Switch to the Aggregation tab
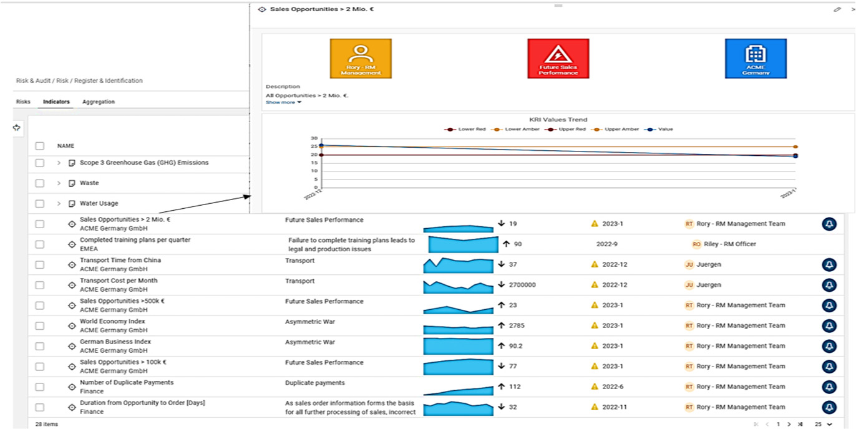 pos(99,102)
